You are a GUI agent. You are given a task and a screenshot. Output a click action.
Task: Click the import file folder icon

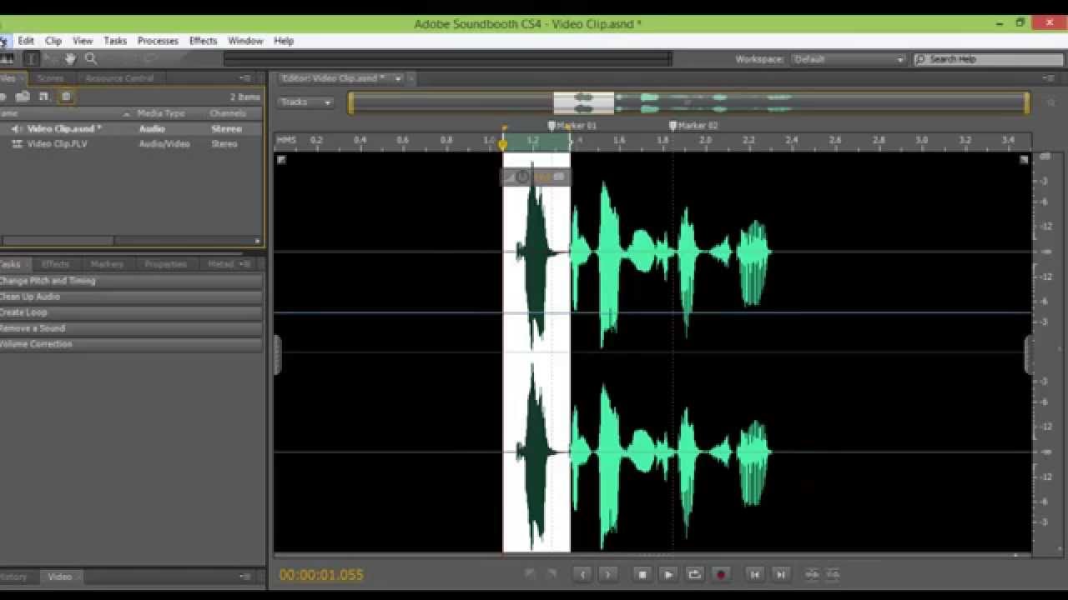[23, 97]
